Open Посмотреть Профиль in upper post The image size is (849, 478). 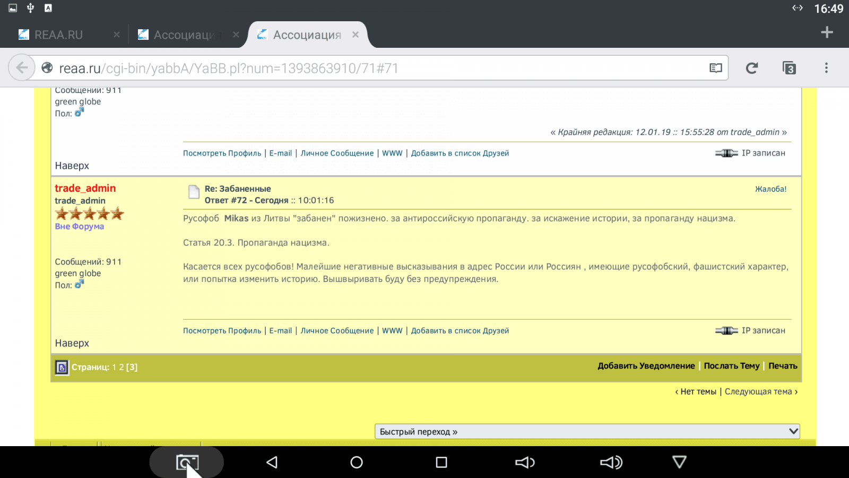click(x=222, y=153)
